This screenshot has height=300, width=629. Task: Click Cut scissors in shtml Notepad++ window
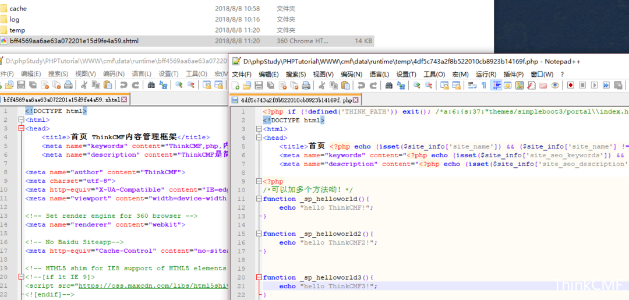click(x=84, y=84)
